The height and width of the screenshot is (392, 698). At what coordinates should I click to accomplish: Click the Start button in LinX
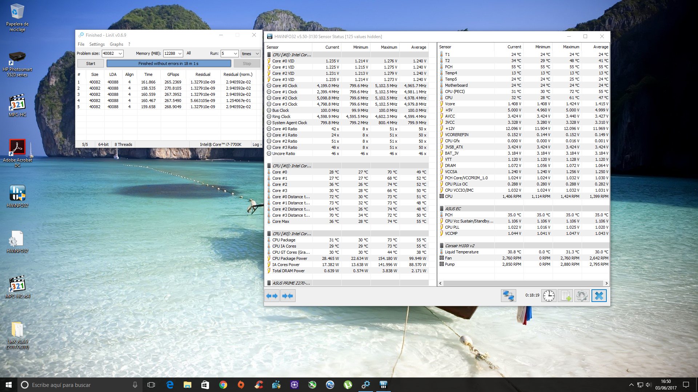pos(91,64)
